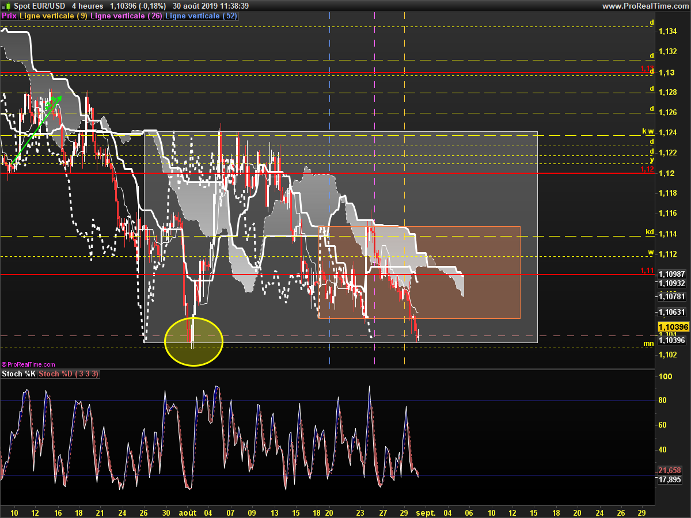
Task: Click the Spot EUR/USD instrument title
Action: [x=39, y=6]
